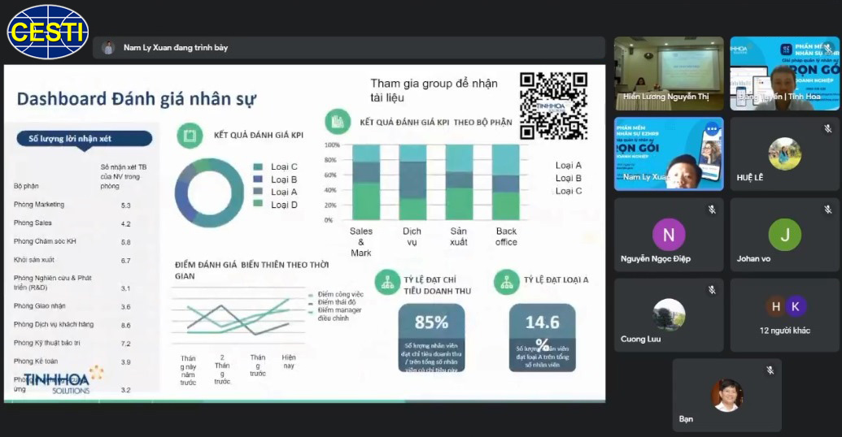This screenshot has width=842, height=437.
Task: Click the 14.6% Loại A card
Action: tap(543, 338)
